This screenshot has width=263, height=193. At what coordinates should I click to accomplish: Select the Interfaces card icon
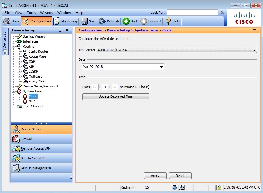[19, 41]
